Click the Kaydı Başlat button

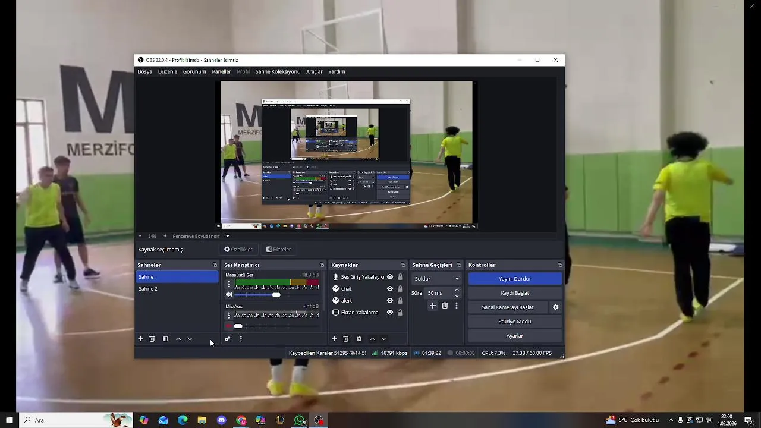tap(515, 293)
